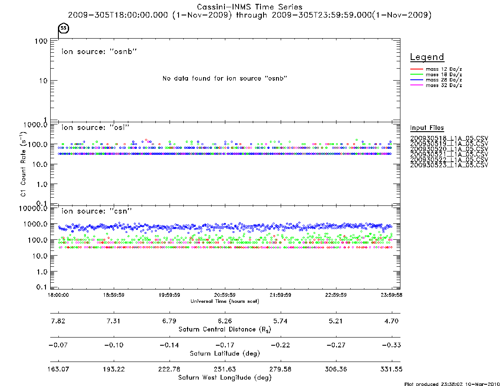Click the Saturn Central Distance axis title
The image size is (500, 386).
(225, 329)
